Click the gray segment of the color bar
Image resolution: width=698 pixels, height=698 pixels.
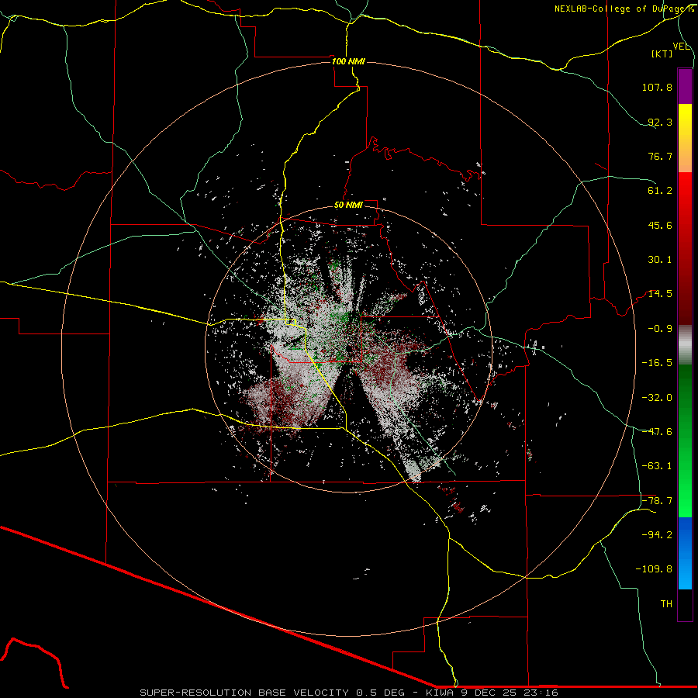point(685,345)
